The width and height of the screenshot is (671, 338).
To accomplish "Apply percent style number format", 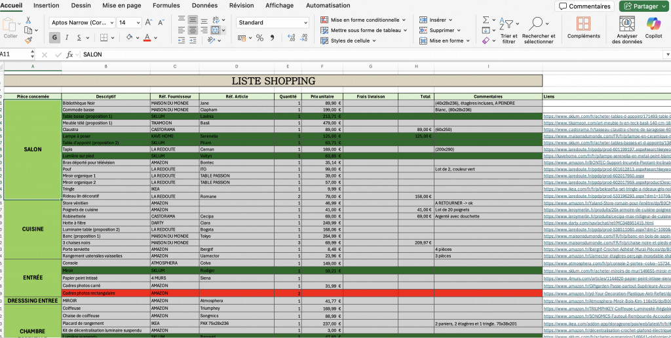I will click(259, 38).
